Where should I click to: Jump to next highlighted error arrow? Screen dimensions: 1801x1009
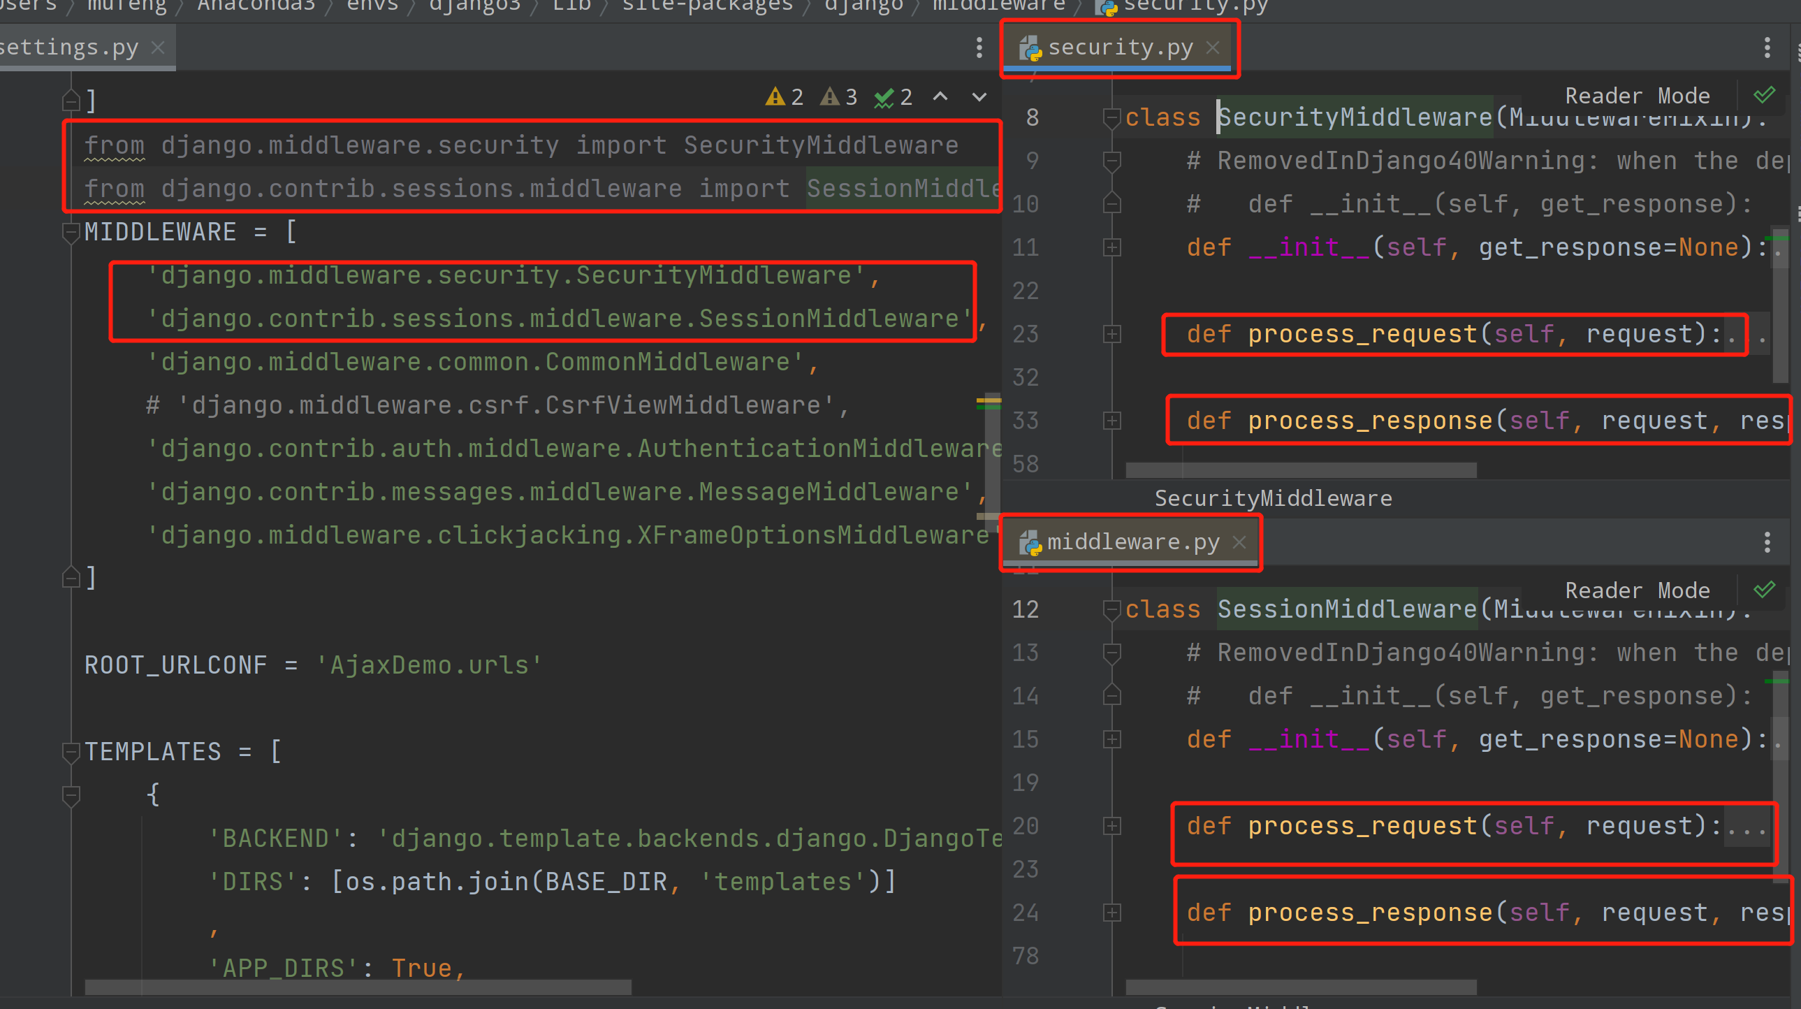click(x=979, y=96)
